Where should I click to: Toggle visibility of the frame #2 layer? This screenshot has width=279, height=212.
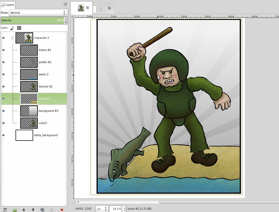pyautogui.click(x=3, y=50)
